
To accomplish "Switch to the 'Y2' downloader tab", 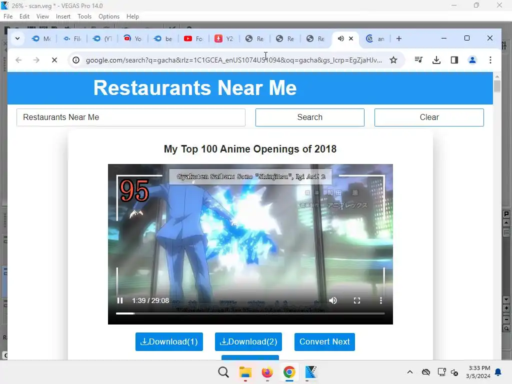I will 224,38.
